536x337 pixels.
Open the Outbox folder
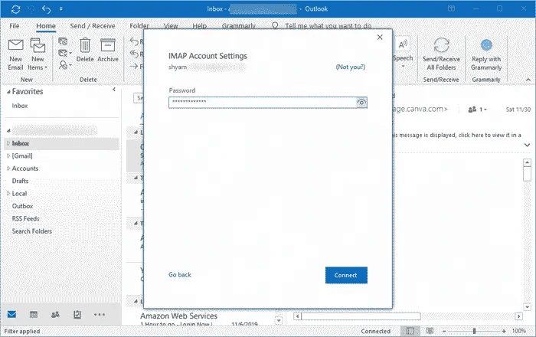click(x=22, y=206)
